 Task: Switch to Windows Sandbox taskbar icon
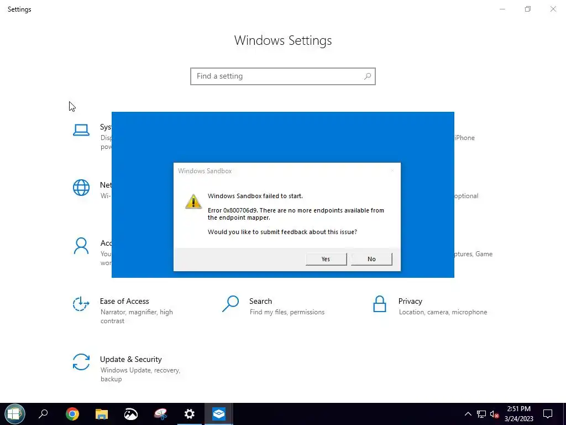(x=219, y=414)
